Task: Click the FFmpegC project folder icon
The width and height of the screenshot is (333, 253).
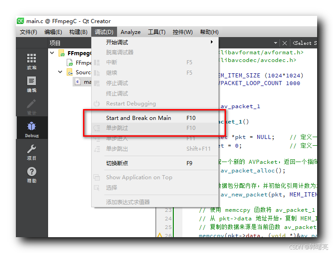Action: point(62,53)
